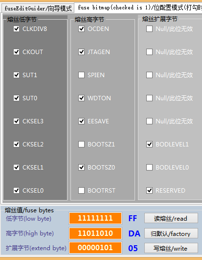Uncheck BODLEVEL1 in extended byte

tap(149, 144)
